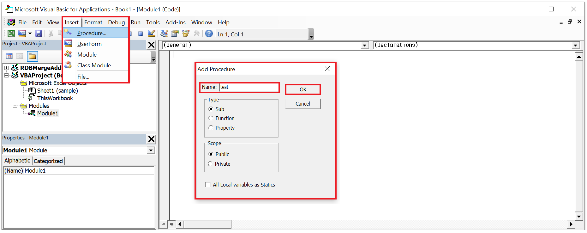Click Class Module icon in Insert menu
Screen dimensions: 587x233
[68, 65]
